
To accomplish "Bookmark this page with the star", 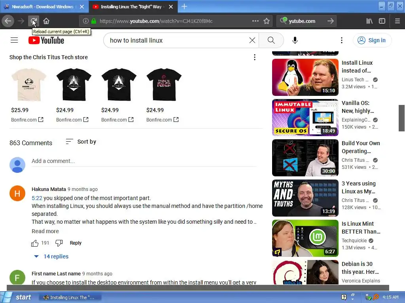I will [x=267, y=21].
